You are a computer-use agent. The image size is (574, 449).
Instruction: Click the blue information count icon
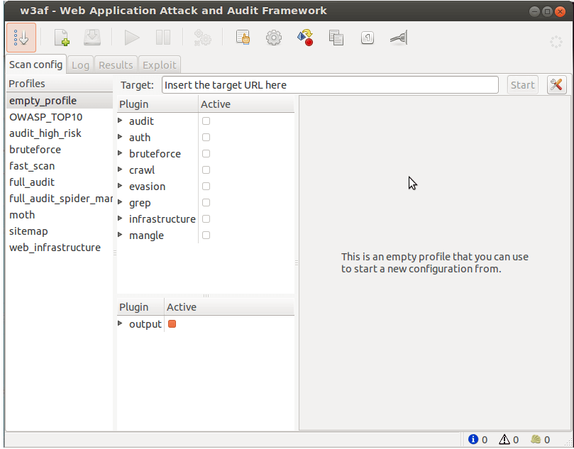(473, 439)
